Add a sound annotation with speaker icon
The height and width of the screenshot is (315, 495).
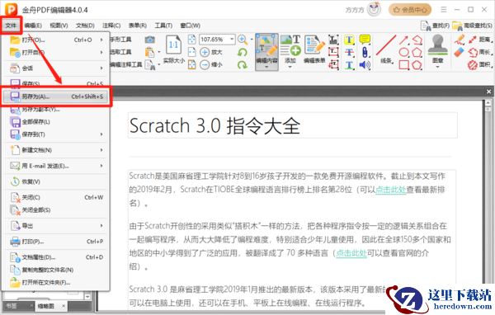pyautogui.click(x=365, y=65)
